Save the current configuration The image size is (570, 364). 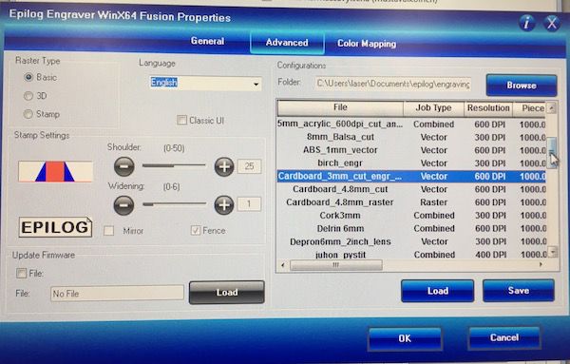tap(519, 290)
